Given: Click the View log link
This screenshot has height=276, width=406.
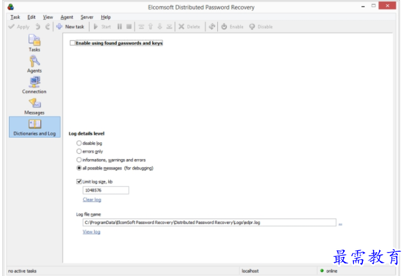Looking at the screenshot, I should [x=92, y=232].
